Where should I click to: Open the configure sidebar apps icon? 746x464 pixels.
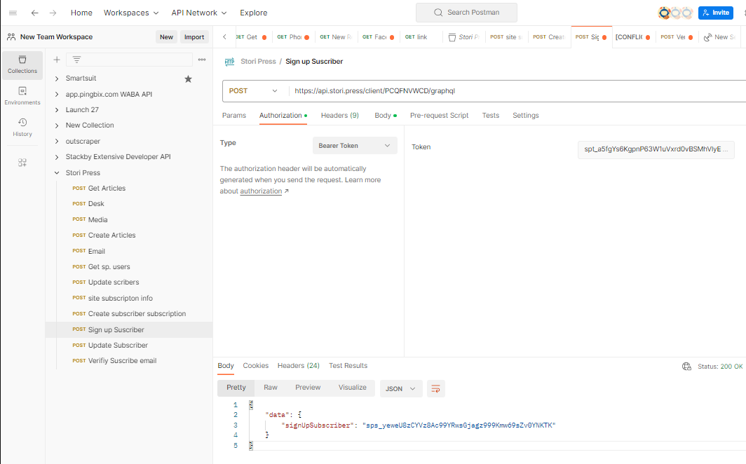(22, 163)
